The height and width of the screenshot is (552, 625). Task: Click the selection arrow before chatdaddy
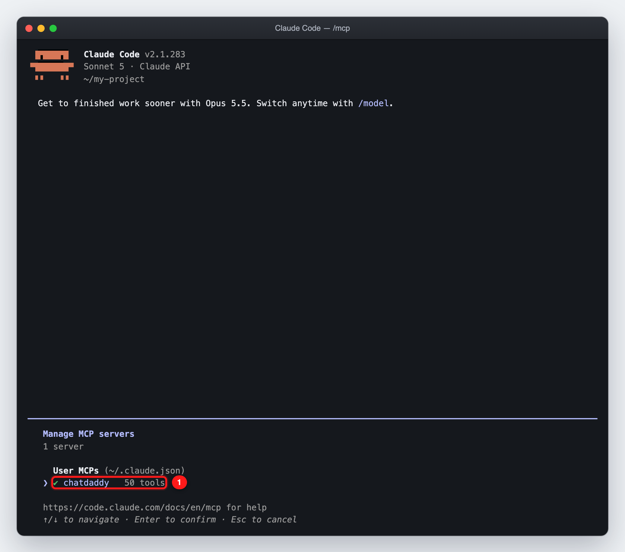click(x=45, y=483)
